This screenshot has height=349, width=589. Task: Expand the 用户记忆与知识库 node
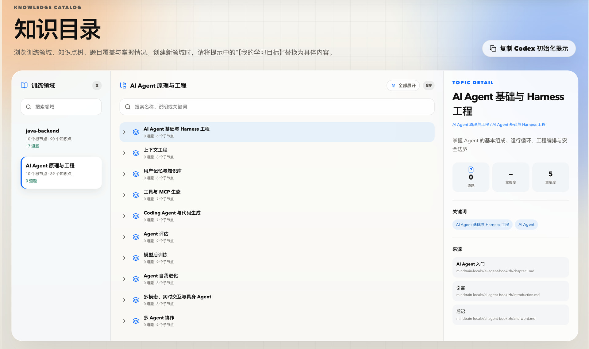(x=124, y=174)
